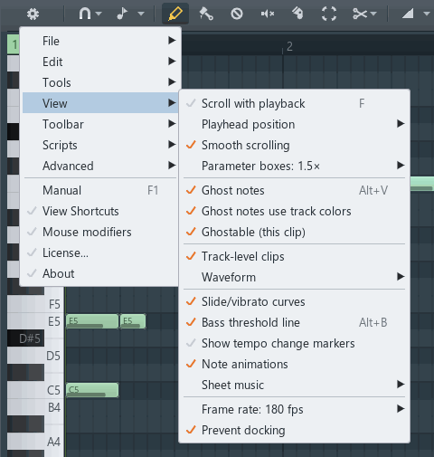This screenshot has height=457, width=434.
Task: Open dropdown arrow next to scissors icon
Action: (373, 14)
